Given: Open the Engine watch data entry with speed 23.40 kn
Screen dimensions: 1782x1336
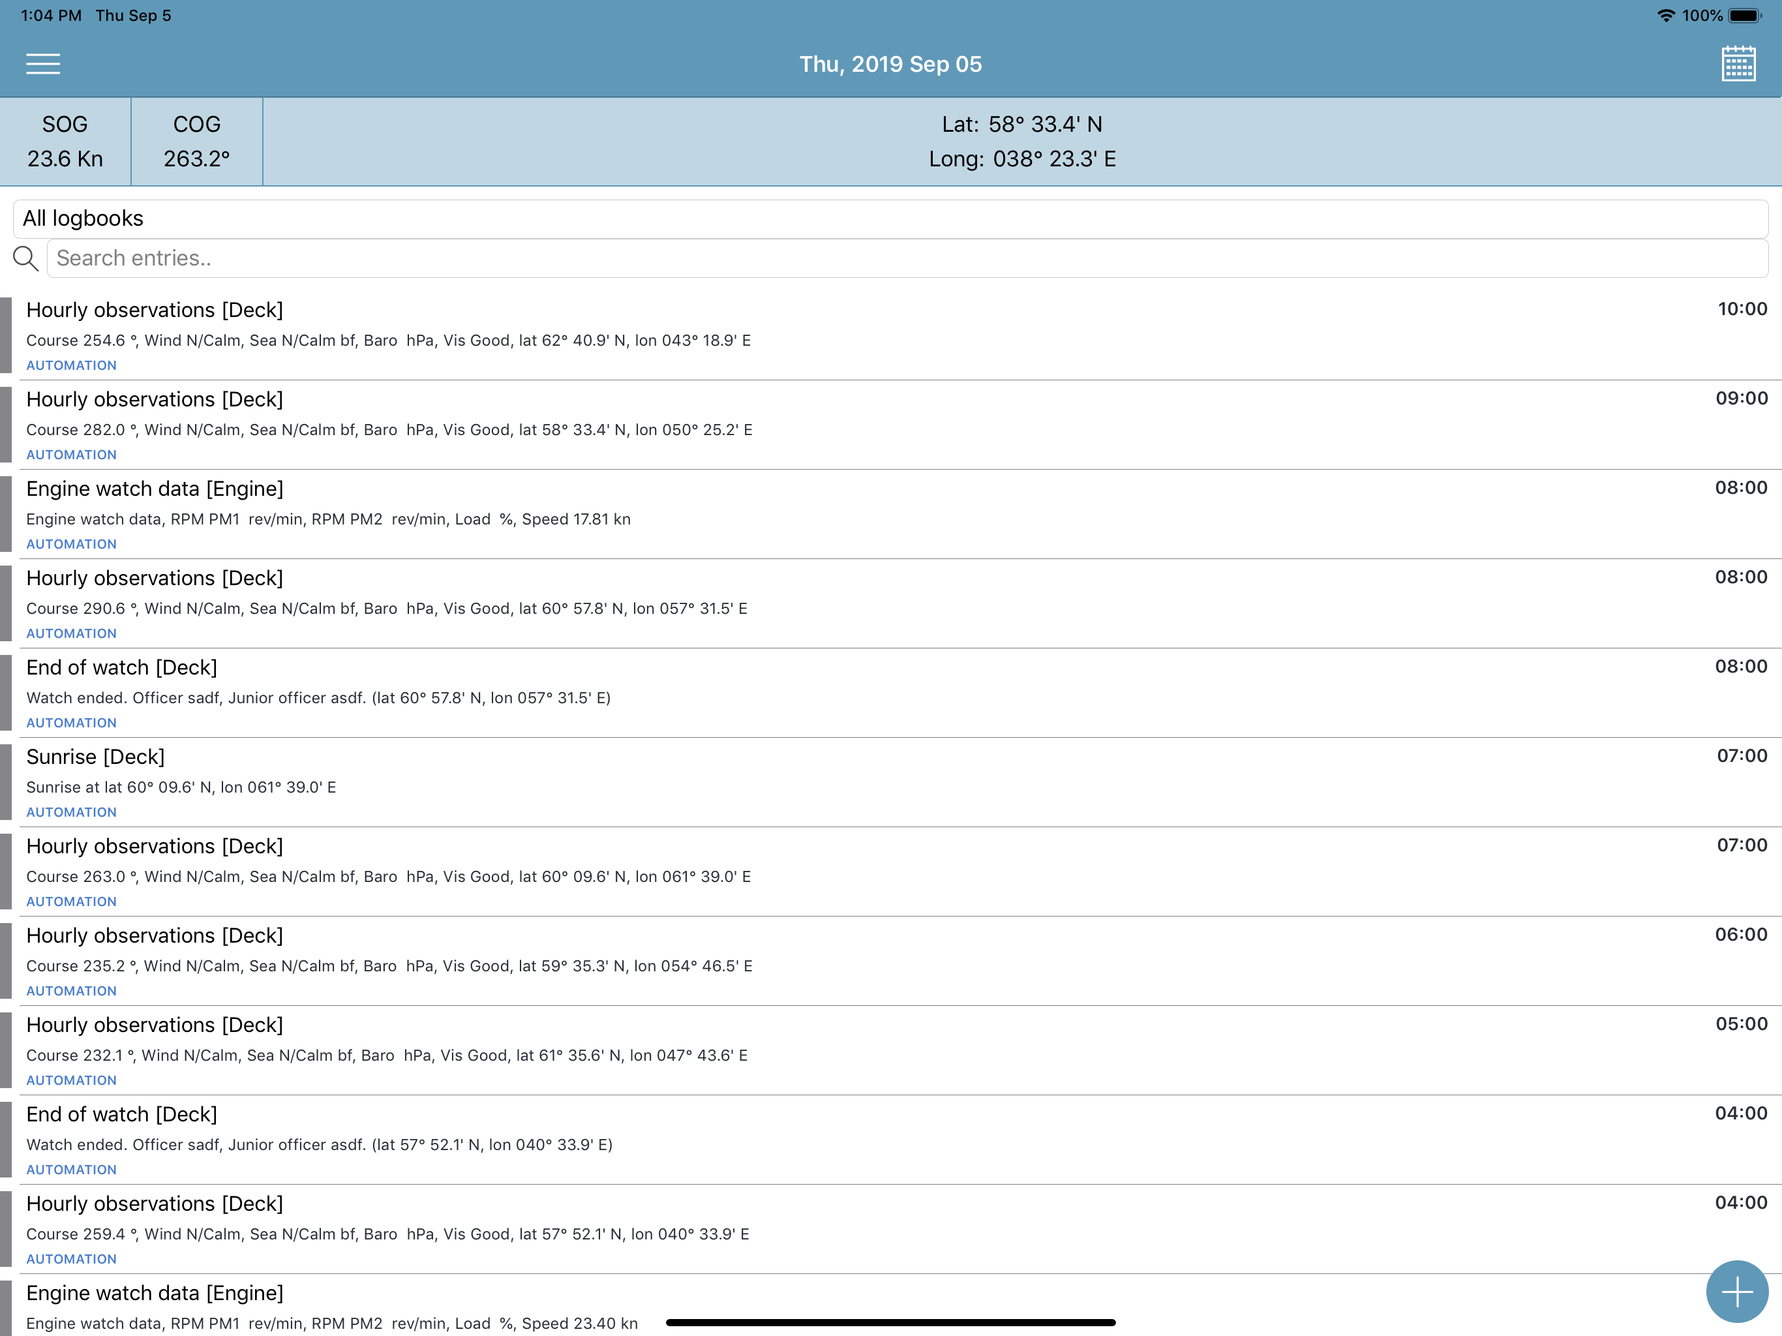Looking at the screenshot, I should coord(891,1306).
